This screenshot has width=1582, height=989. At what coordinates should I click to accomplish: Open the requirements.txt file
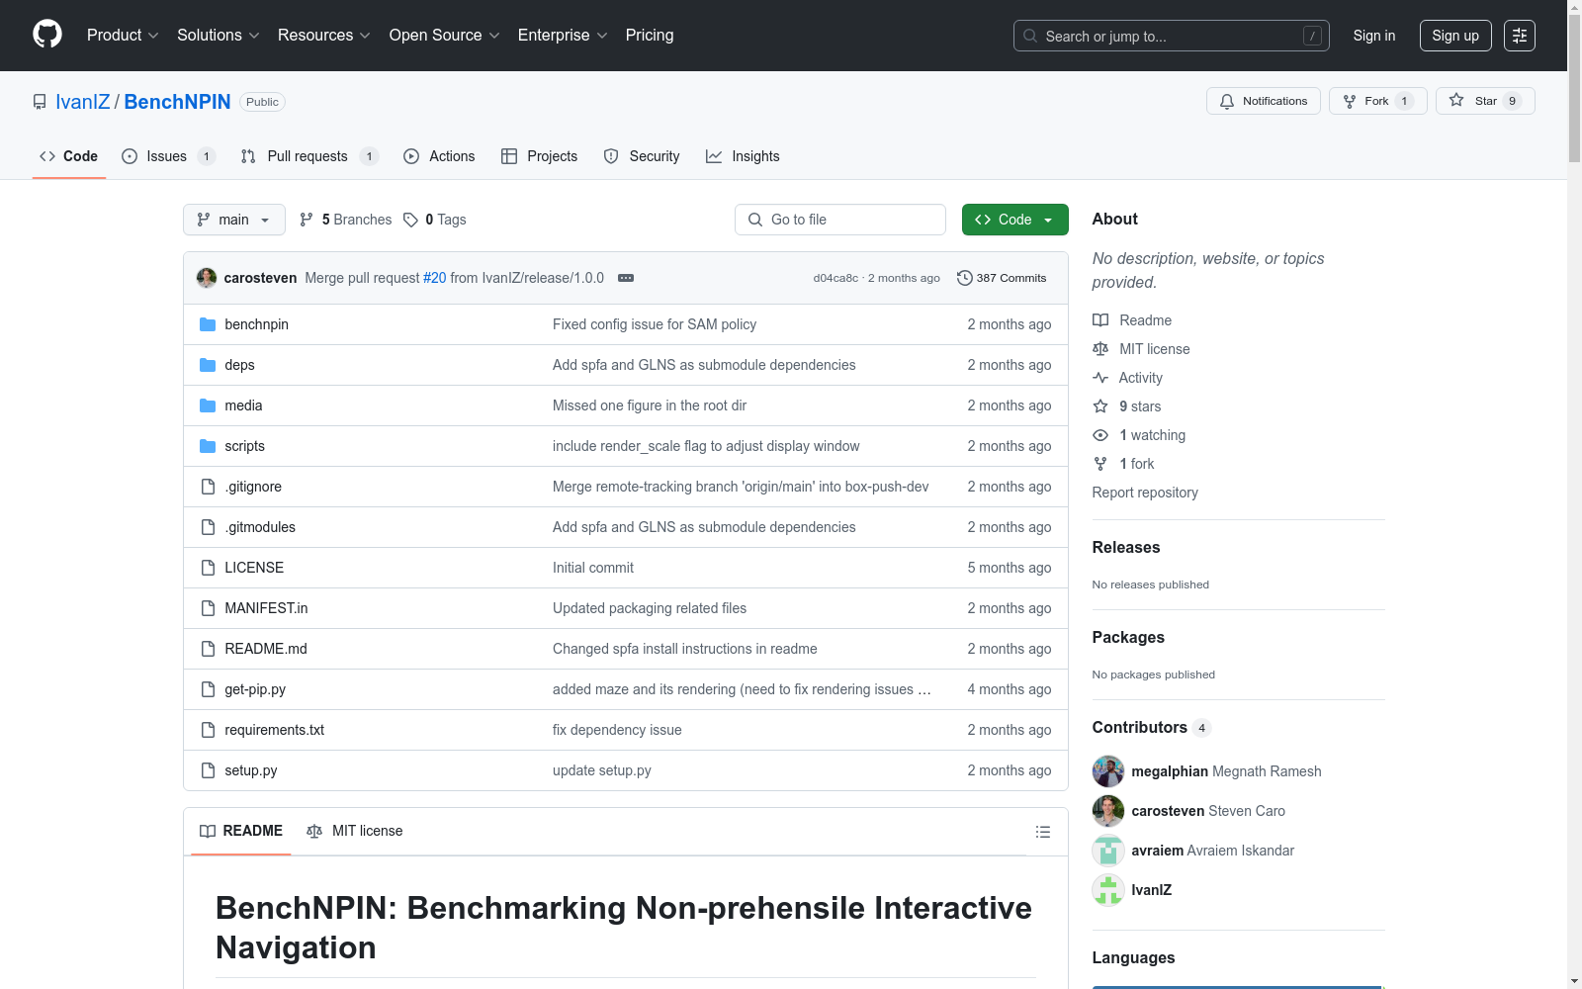[x=275, y=730]
